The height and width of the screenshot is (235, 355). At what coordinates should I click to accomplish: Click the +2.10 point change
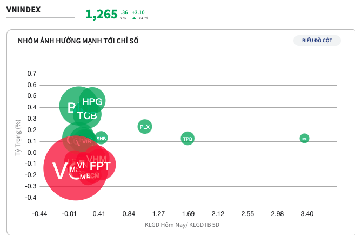(x=138, y=11)
